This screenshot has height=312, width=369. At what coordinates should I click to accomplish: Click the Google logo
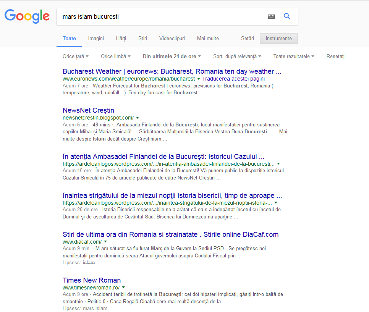(x=27, y=16)
